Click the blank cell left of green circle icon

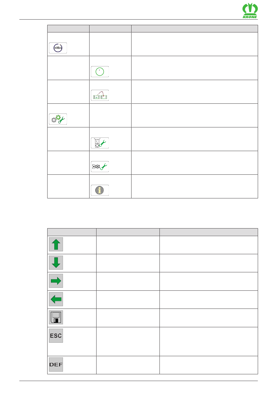68,68
